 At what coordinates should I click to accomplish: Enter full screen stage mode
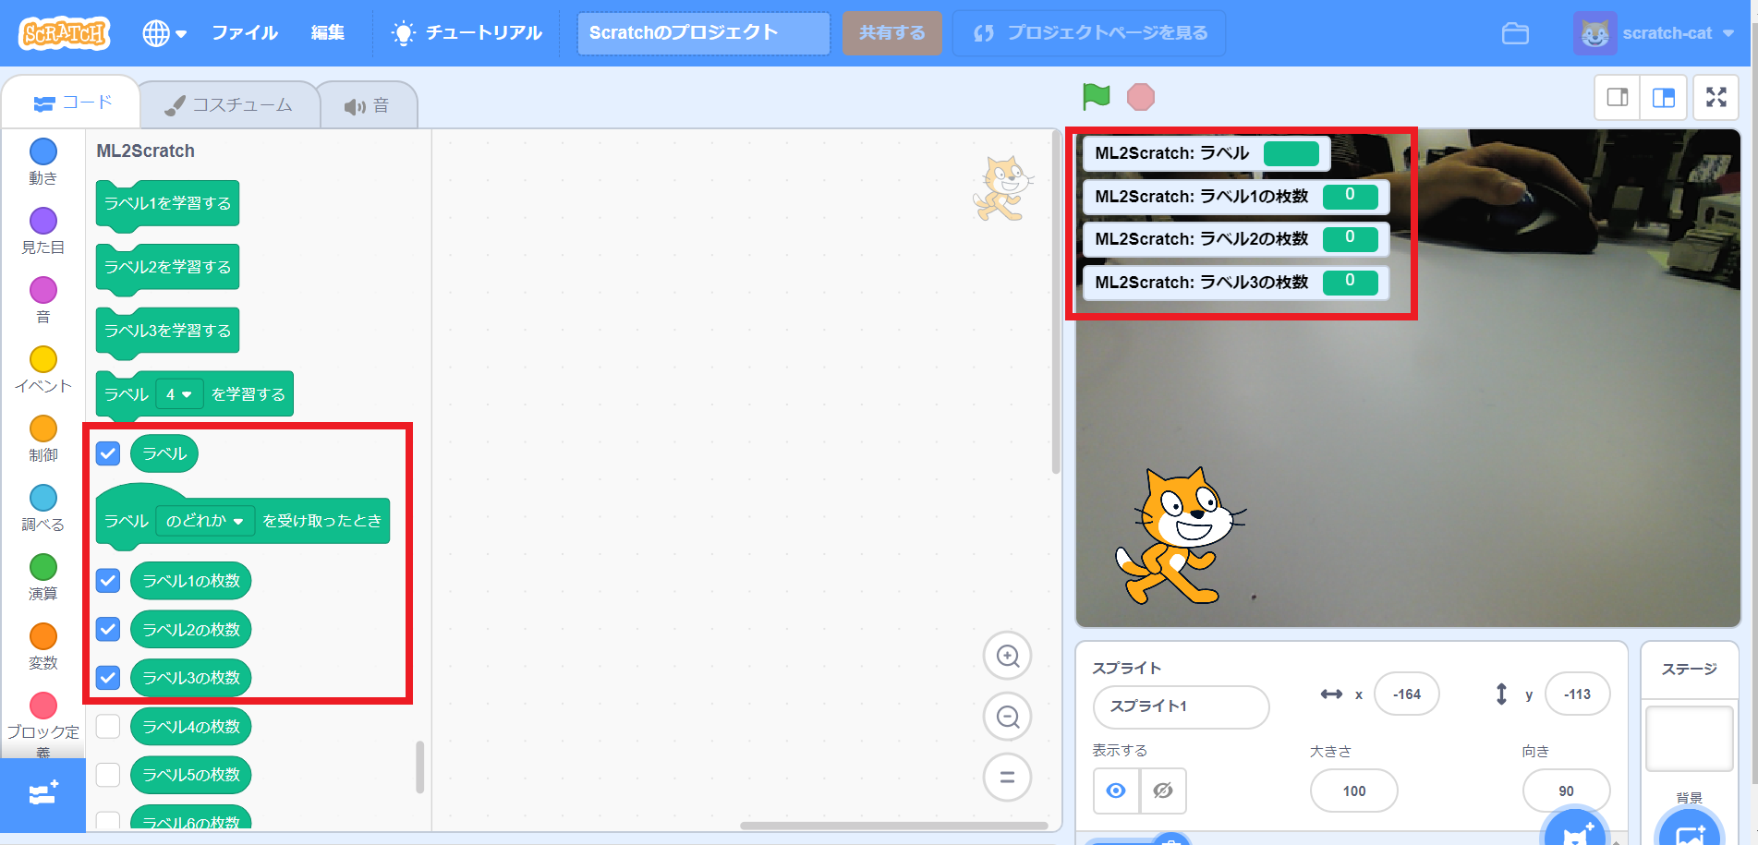click(x=1716, y=97)
